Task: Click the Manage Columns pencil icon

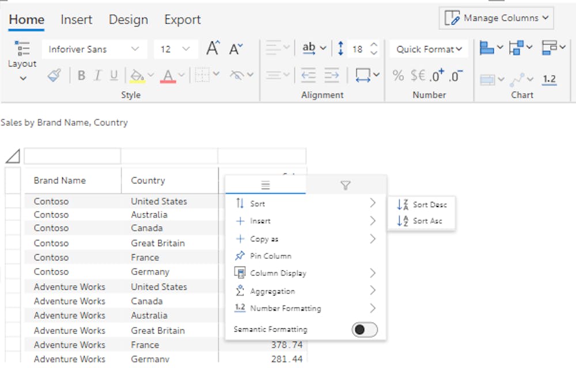Action: coord(452,18)
